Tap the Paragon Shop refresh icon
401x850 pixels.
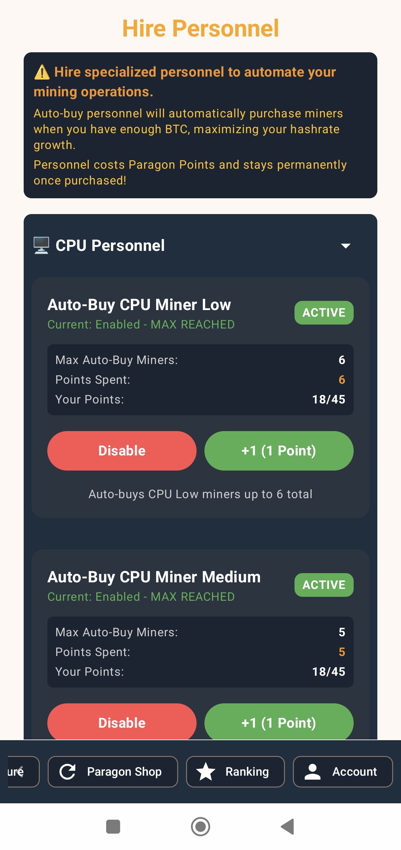coord(68,771)
